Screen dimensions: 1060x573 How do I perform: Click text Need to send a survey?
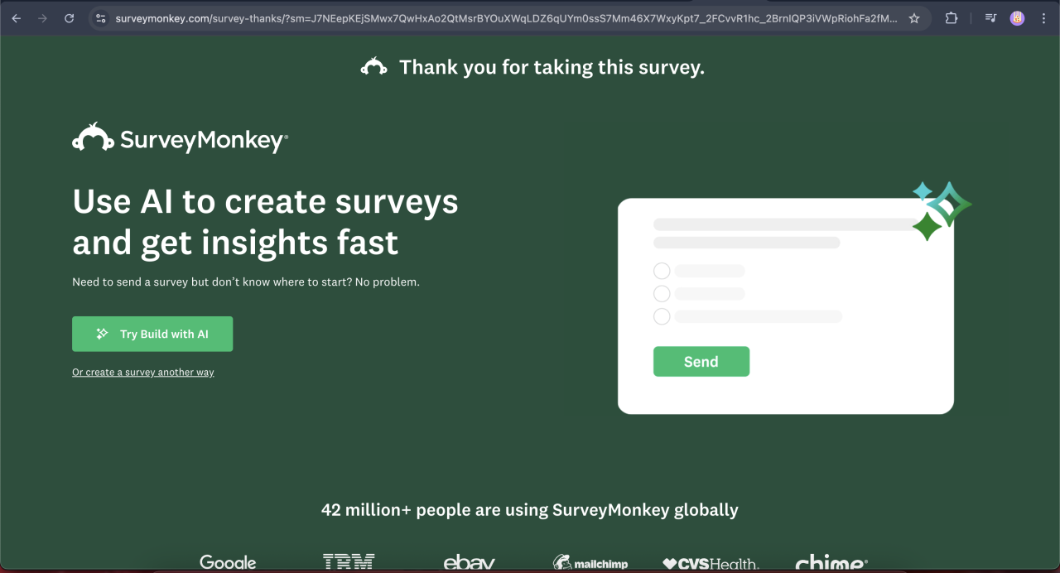point(246,282)
